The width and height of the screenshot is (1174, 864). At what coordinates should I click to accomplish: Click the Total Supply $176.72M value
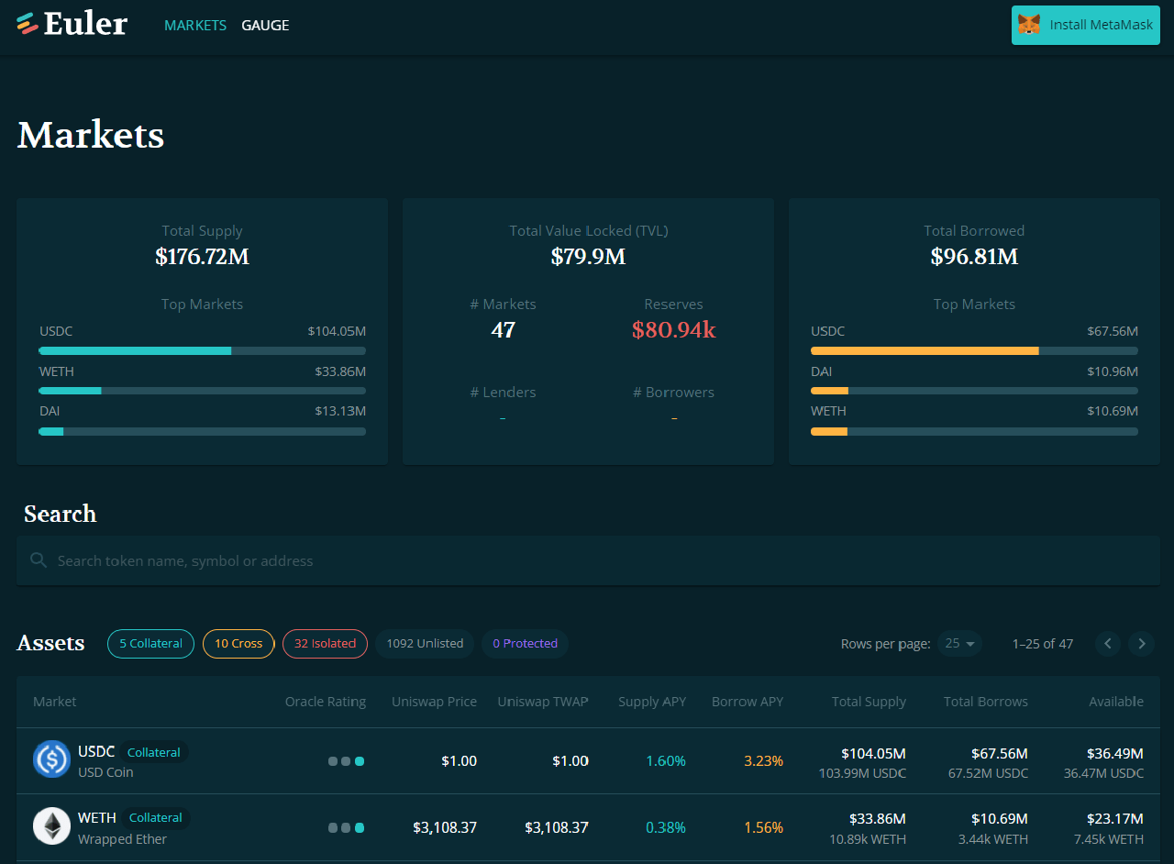(202, 257)
